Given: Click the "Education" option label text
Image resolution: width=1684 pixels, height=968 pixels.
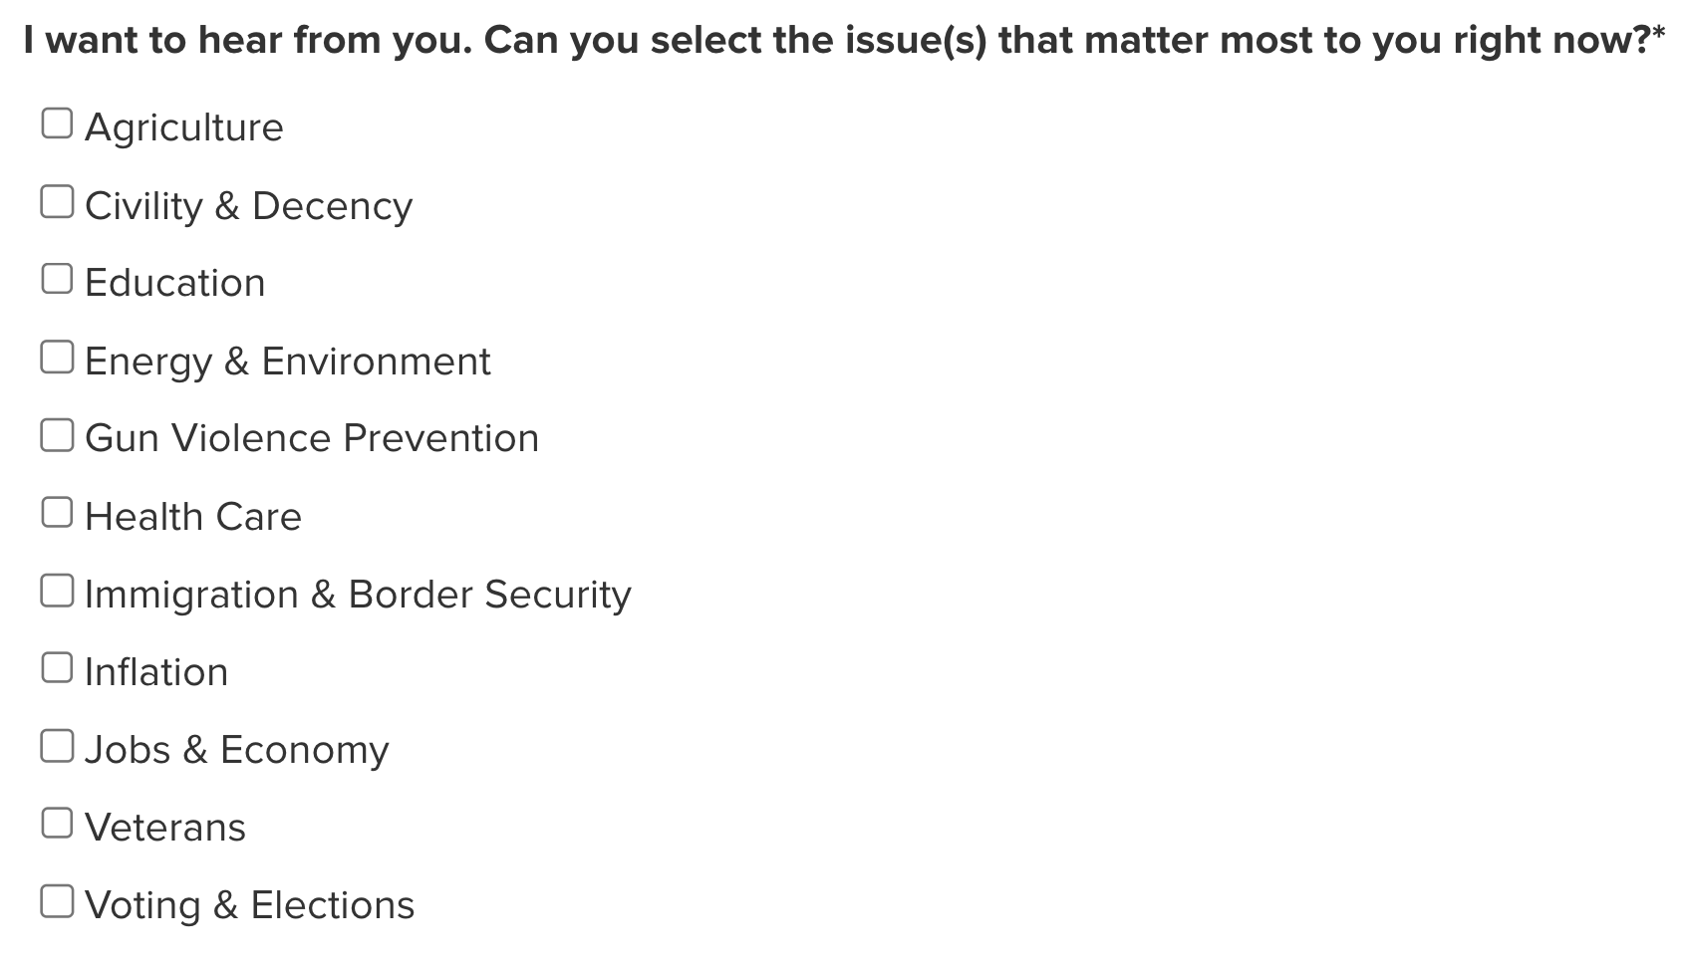Looking at the screenshot, I should click(175, 284).
